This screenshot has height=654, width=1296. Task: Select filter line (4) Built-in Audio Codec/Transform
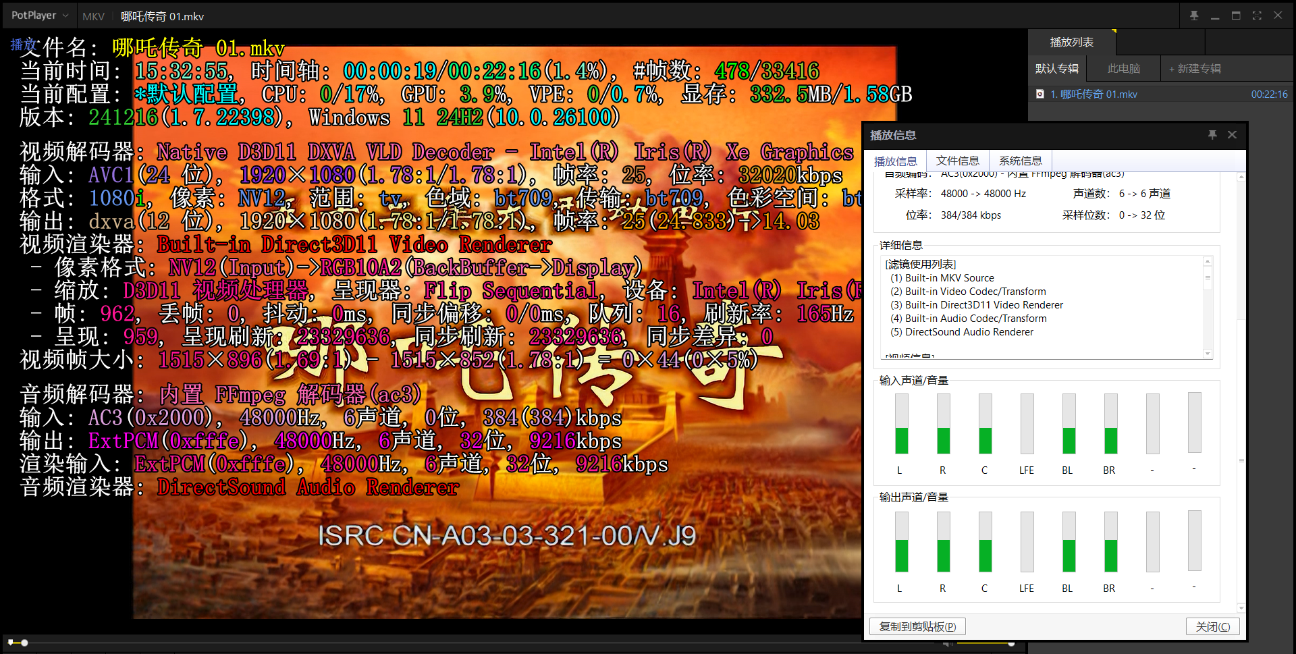pos(969,319)
